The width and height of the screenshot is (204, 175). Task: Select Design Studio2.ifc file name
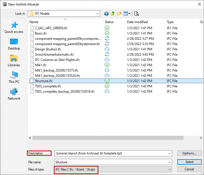pos(48,49)
